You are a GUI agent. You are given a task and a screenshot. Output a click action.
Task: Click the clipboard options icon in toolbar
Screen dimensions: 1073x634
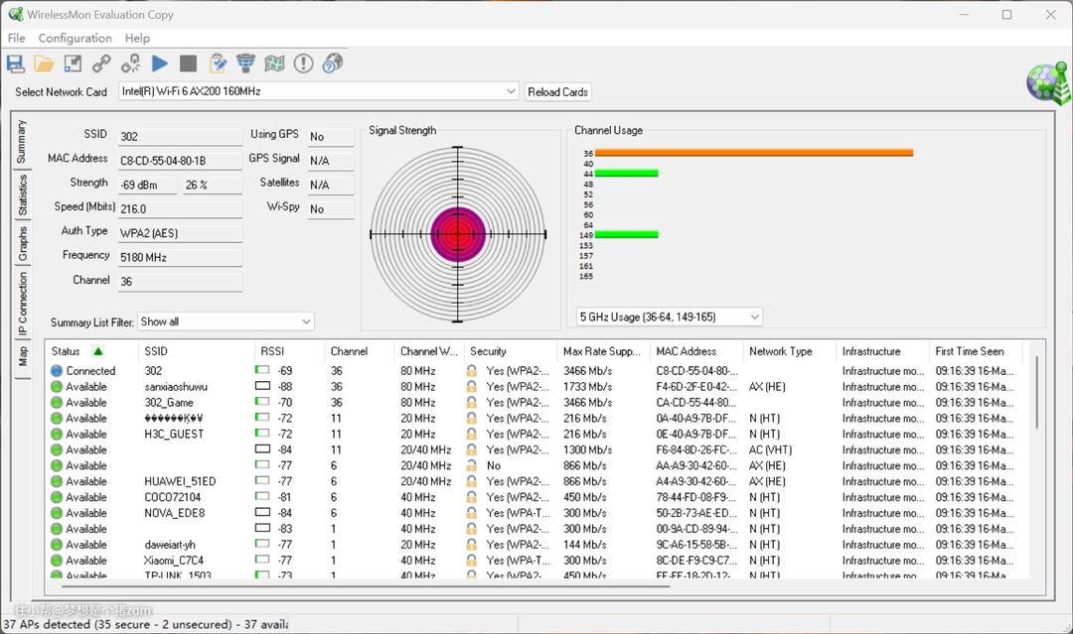pos(218,63)
